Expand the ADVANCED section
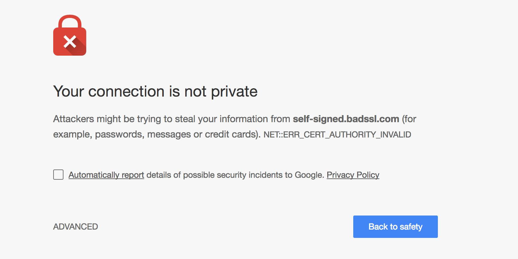518x259 pixels. 76,227
